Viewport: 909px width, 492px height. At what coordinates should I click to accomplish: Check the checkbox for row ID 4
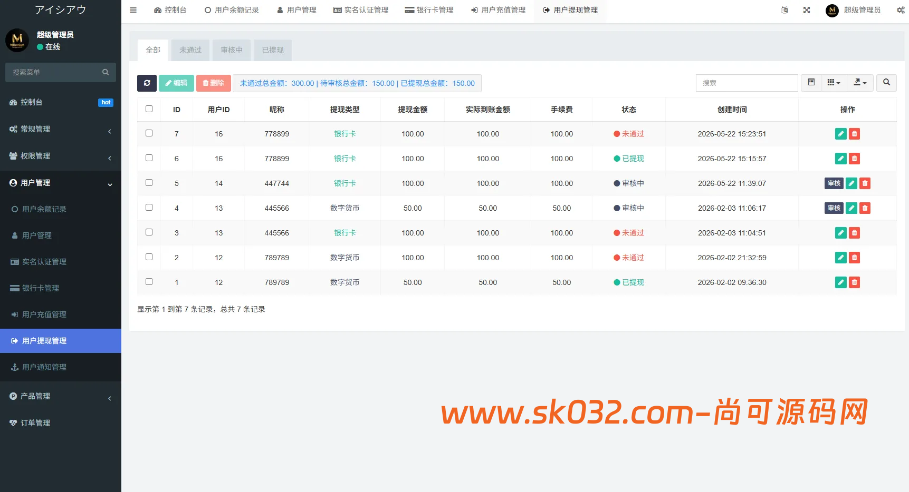click(149, 208)
